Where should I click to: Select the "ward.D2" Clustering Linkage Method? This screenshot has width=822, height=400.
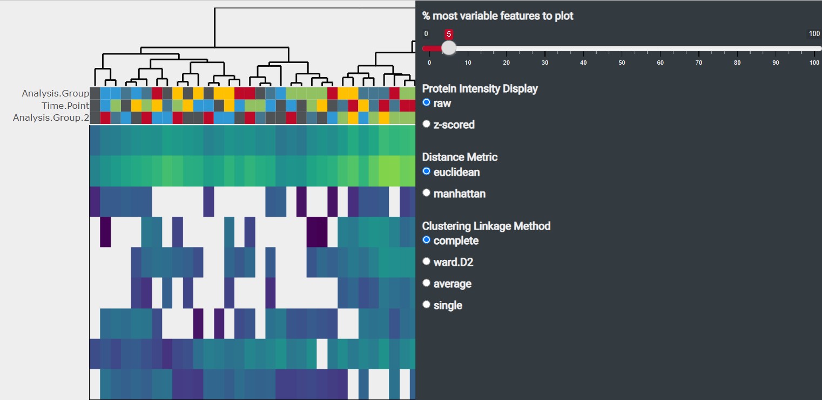click(x=427, y=261)
